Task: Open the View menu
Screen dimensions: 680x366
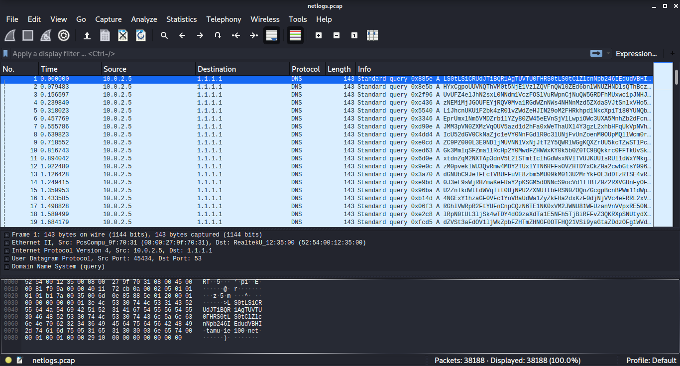Action: coord(58,19)
